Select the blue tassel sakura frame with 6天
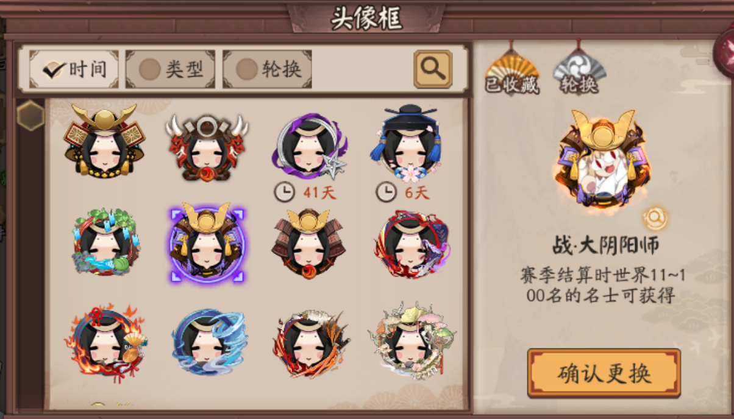This screenshot has width=734, height=419. tap(410, 144)
